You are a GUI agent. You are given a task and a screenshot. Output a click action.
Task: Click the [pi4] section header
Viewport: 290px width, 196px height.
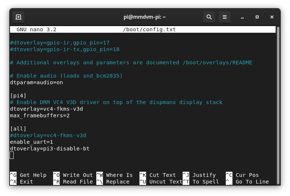18,96
